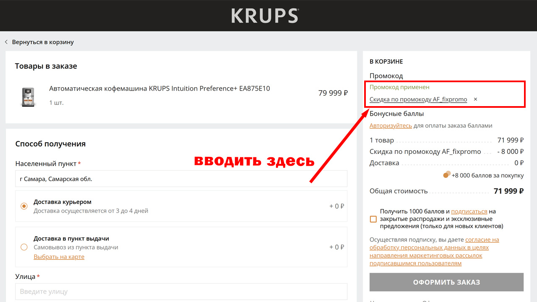Open Скидка по промокоду AF_fixpromo link
Screen dimensions: 537x302
click(x=418, y=99)
